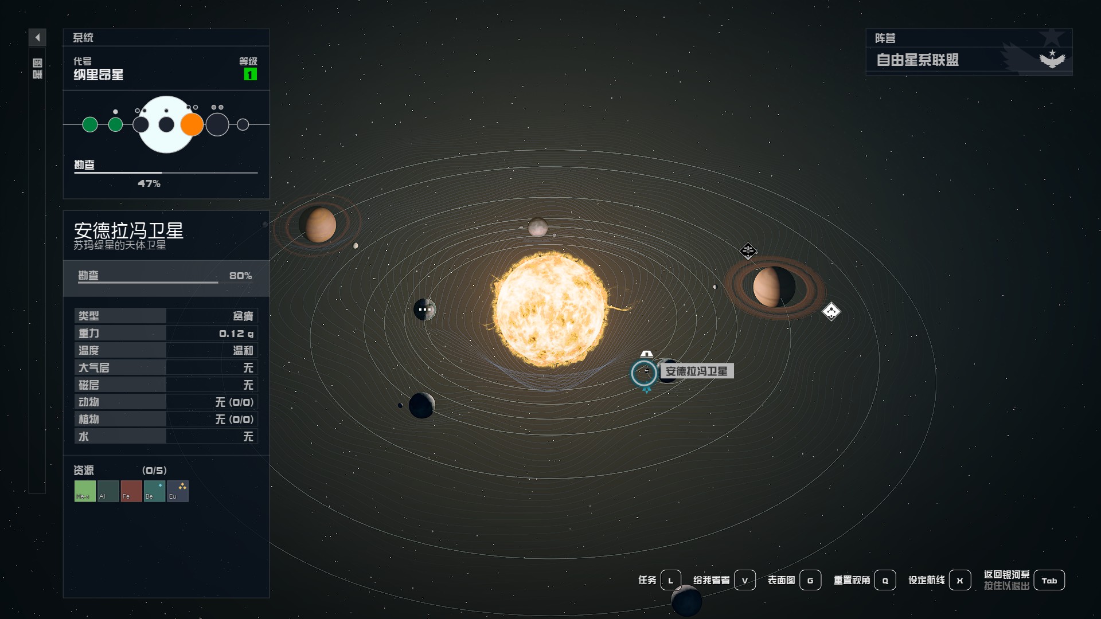
Task: Click the selected 安德拉冯卫星 target ring
Action: [643, 373]
